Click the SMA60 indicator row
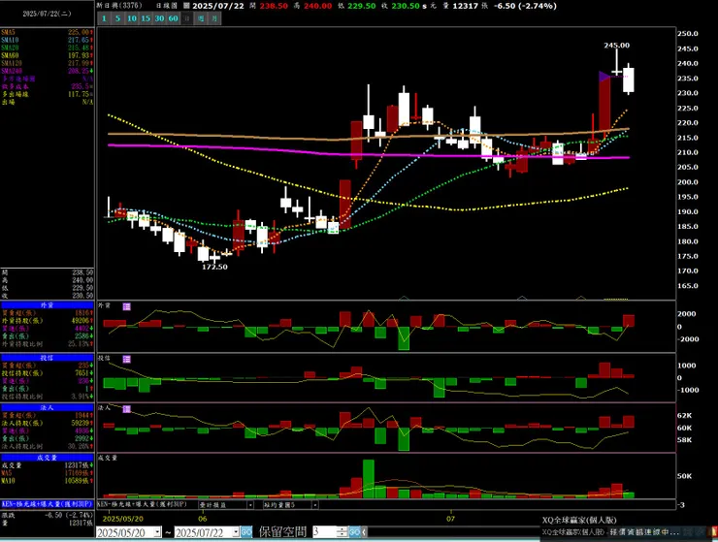718x542 pixels. tap(48, 55)
